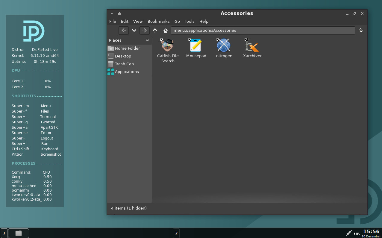Select the Xarchiver application icon
The width and height of the screenshot is (382, 238).
tap(252, 48)
